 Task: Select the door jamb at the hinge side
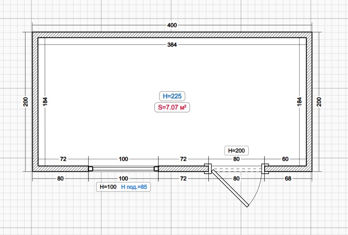point(208,169)
